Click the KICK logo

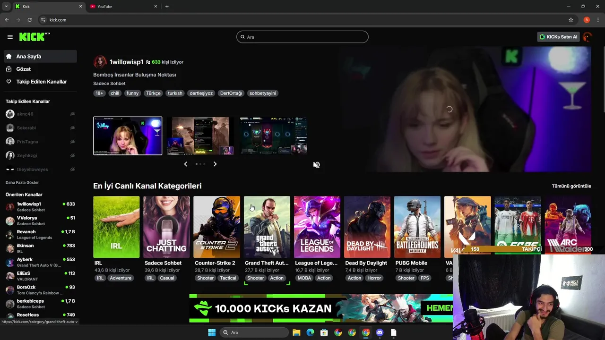click(x=34, y=37)
